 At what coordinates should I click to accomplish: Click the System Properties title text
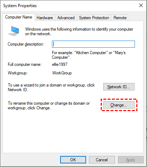(x=20, y=6)
